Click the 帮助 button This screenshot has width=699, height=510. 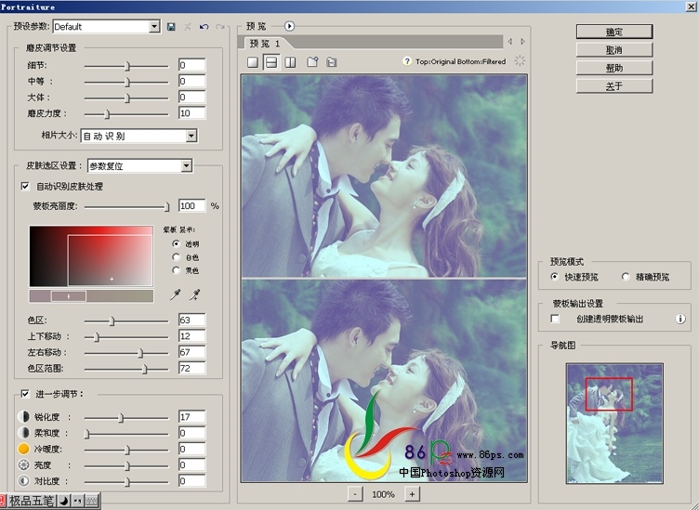click(614, 68)
